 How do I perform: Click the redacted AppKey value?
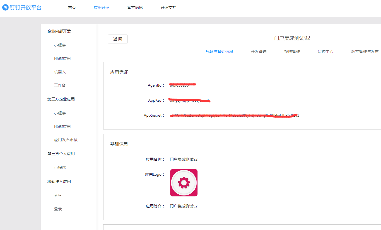[x=190, y=100]
